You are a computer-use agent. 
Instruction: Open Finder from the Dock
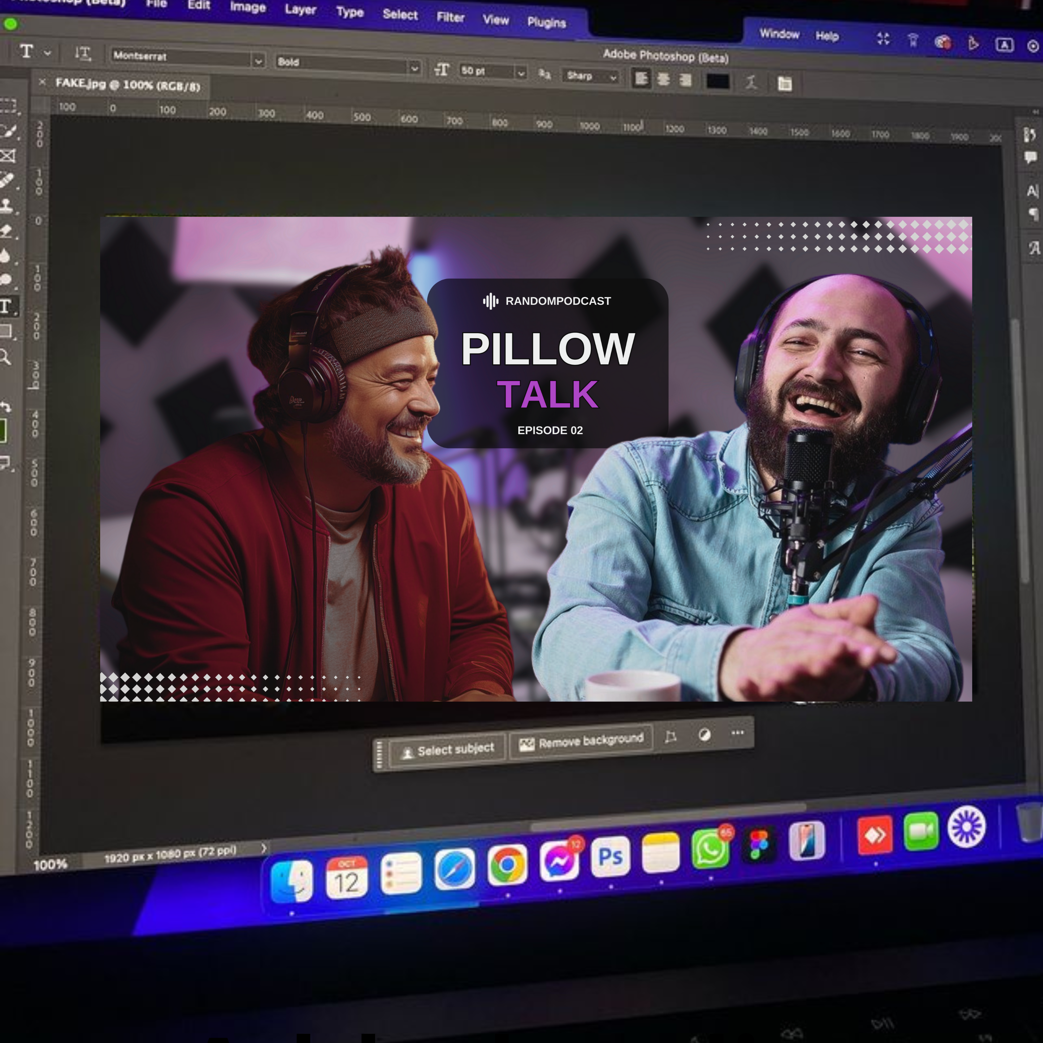291,882
